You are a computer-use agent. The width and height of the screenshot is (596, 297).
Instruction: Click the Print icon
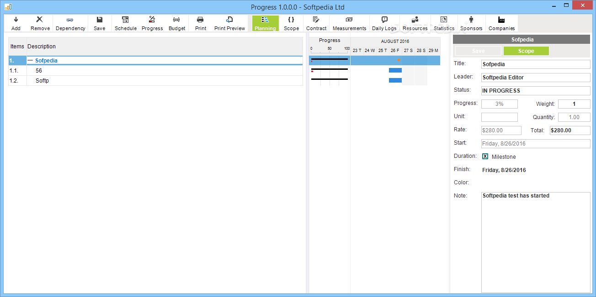pyautogui.click(x=200, y=23)
